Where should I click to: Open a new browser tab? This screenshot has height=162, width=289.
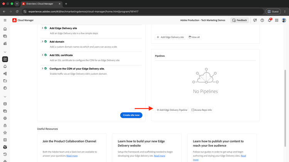(x=66, y=4)
